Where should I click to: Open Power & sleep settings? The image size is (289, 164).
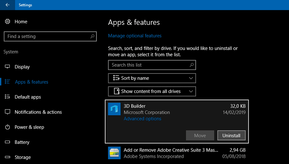point(29,127)
